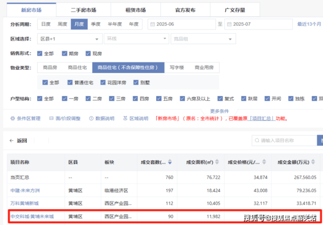Select 周度 analysis period
Image resolution: width=323 pixels, height=225 pixels.
(x=62, y=24)
